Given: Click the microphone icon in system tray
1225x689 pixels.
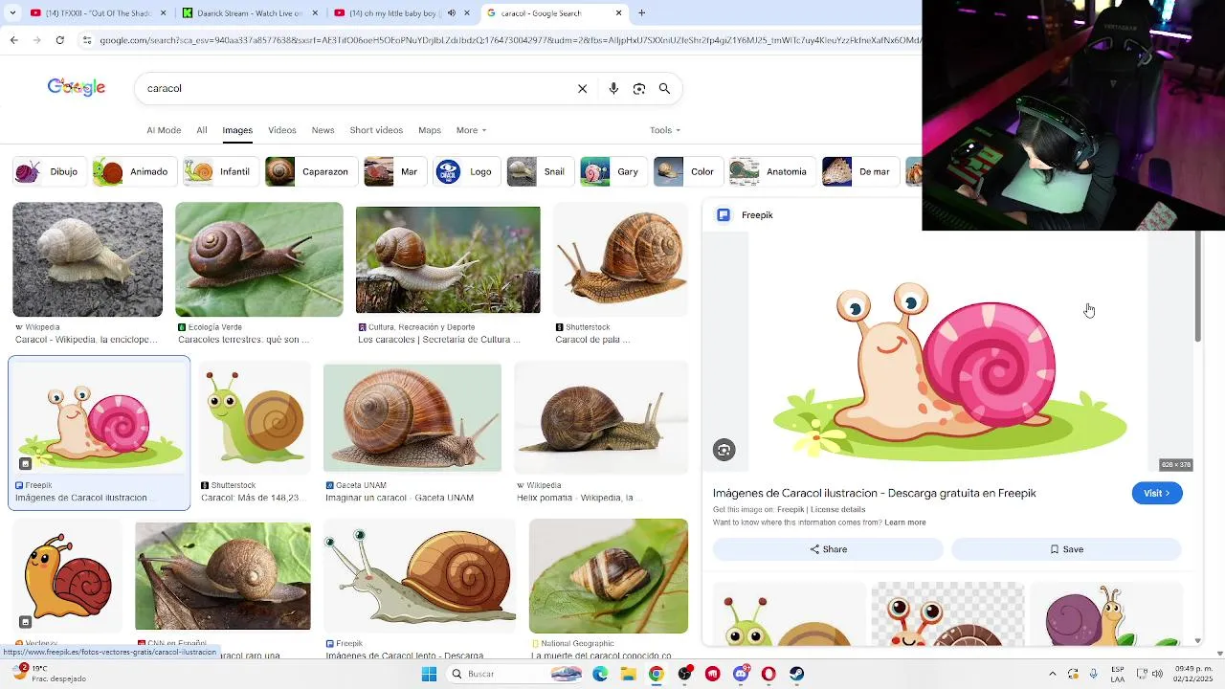Looking at the screenshot, I should 1094,674.
